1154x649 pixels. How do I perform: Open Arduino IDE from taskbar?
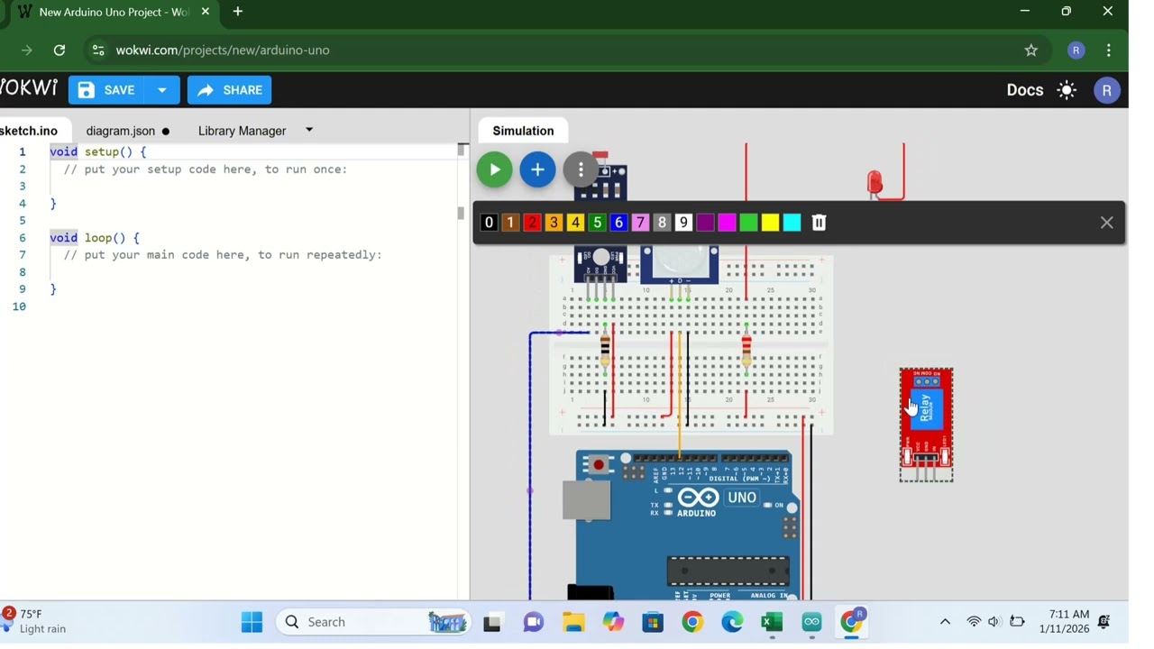[x=812, y=622]
